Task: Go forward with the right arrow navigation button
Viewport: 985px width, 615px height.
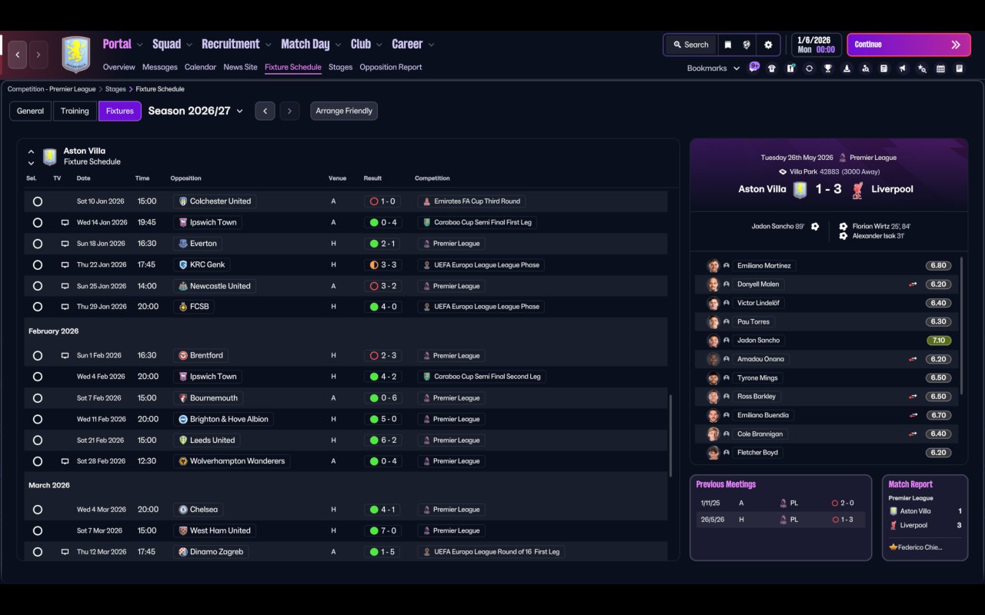Action: [38, 55]
